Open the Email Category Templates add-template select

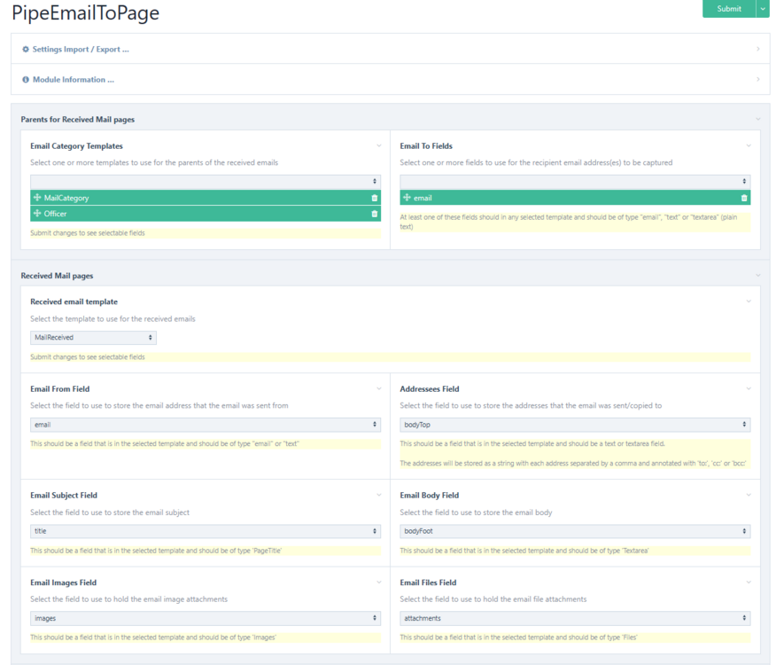pos(205,181)
